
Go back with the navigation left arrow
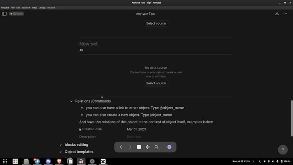tap(121, 147)
